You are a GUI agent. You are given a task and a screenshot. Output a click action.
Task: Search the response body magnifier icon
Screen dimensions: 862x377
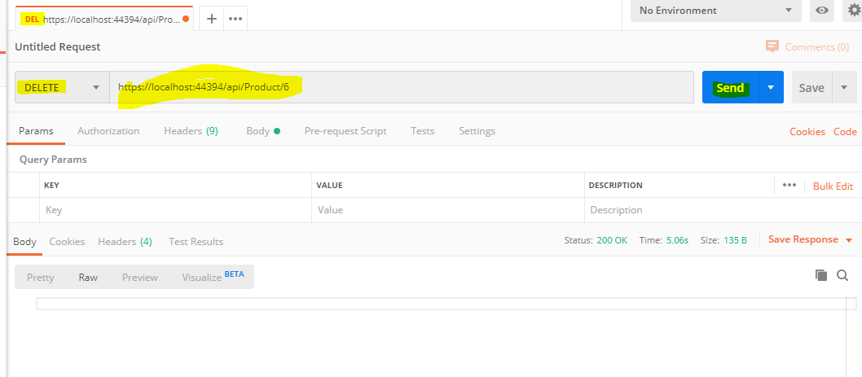coord(842,275)
